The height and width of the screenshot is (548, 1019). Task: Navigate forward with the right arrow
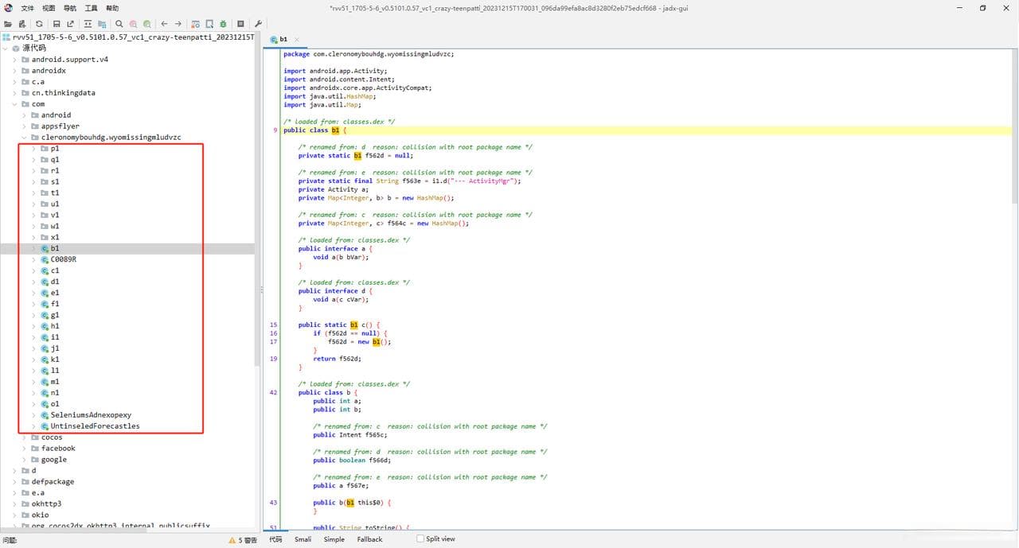178,24
